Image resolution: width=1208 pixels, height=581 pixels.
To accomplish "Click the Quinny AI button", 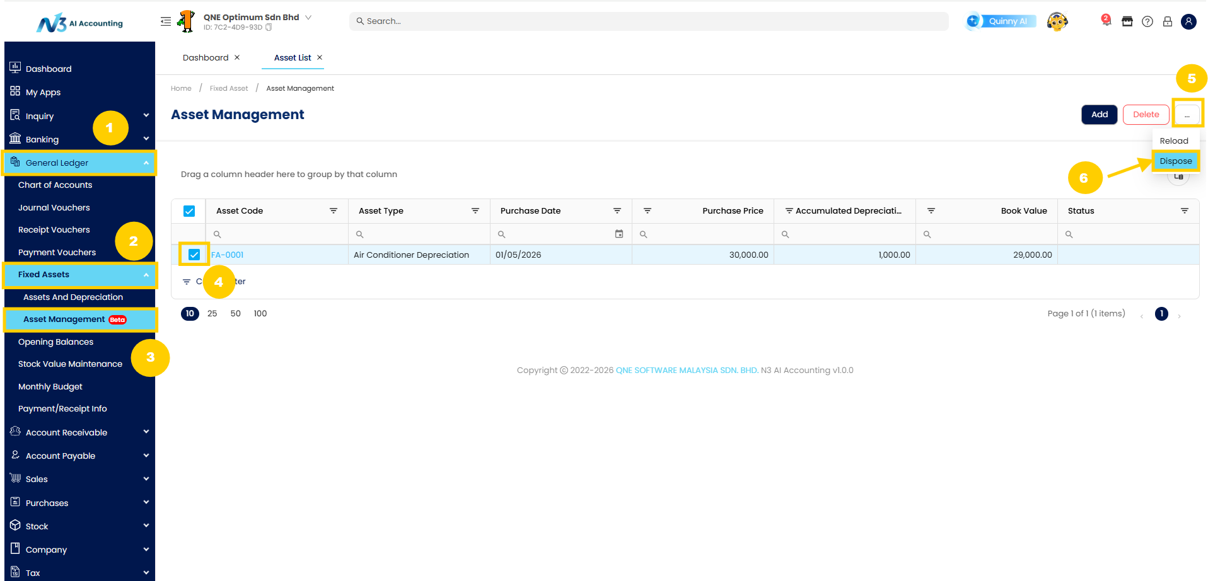I will (x=1001, y=21).
